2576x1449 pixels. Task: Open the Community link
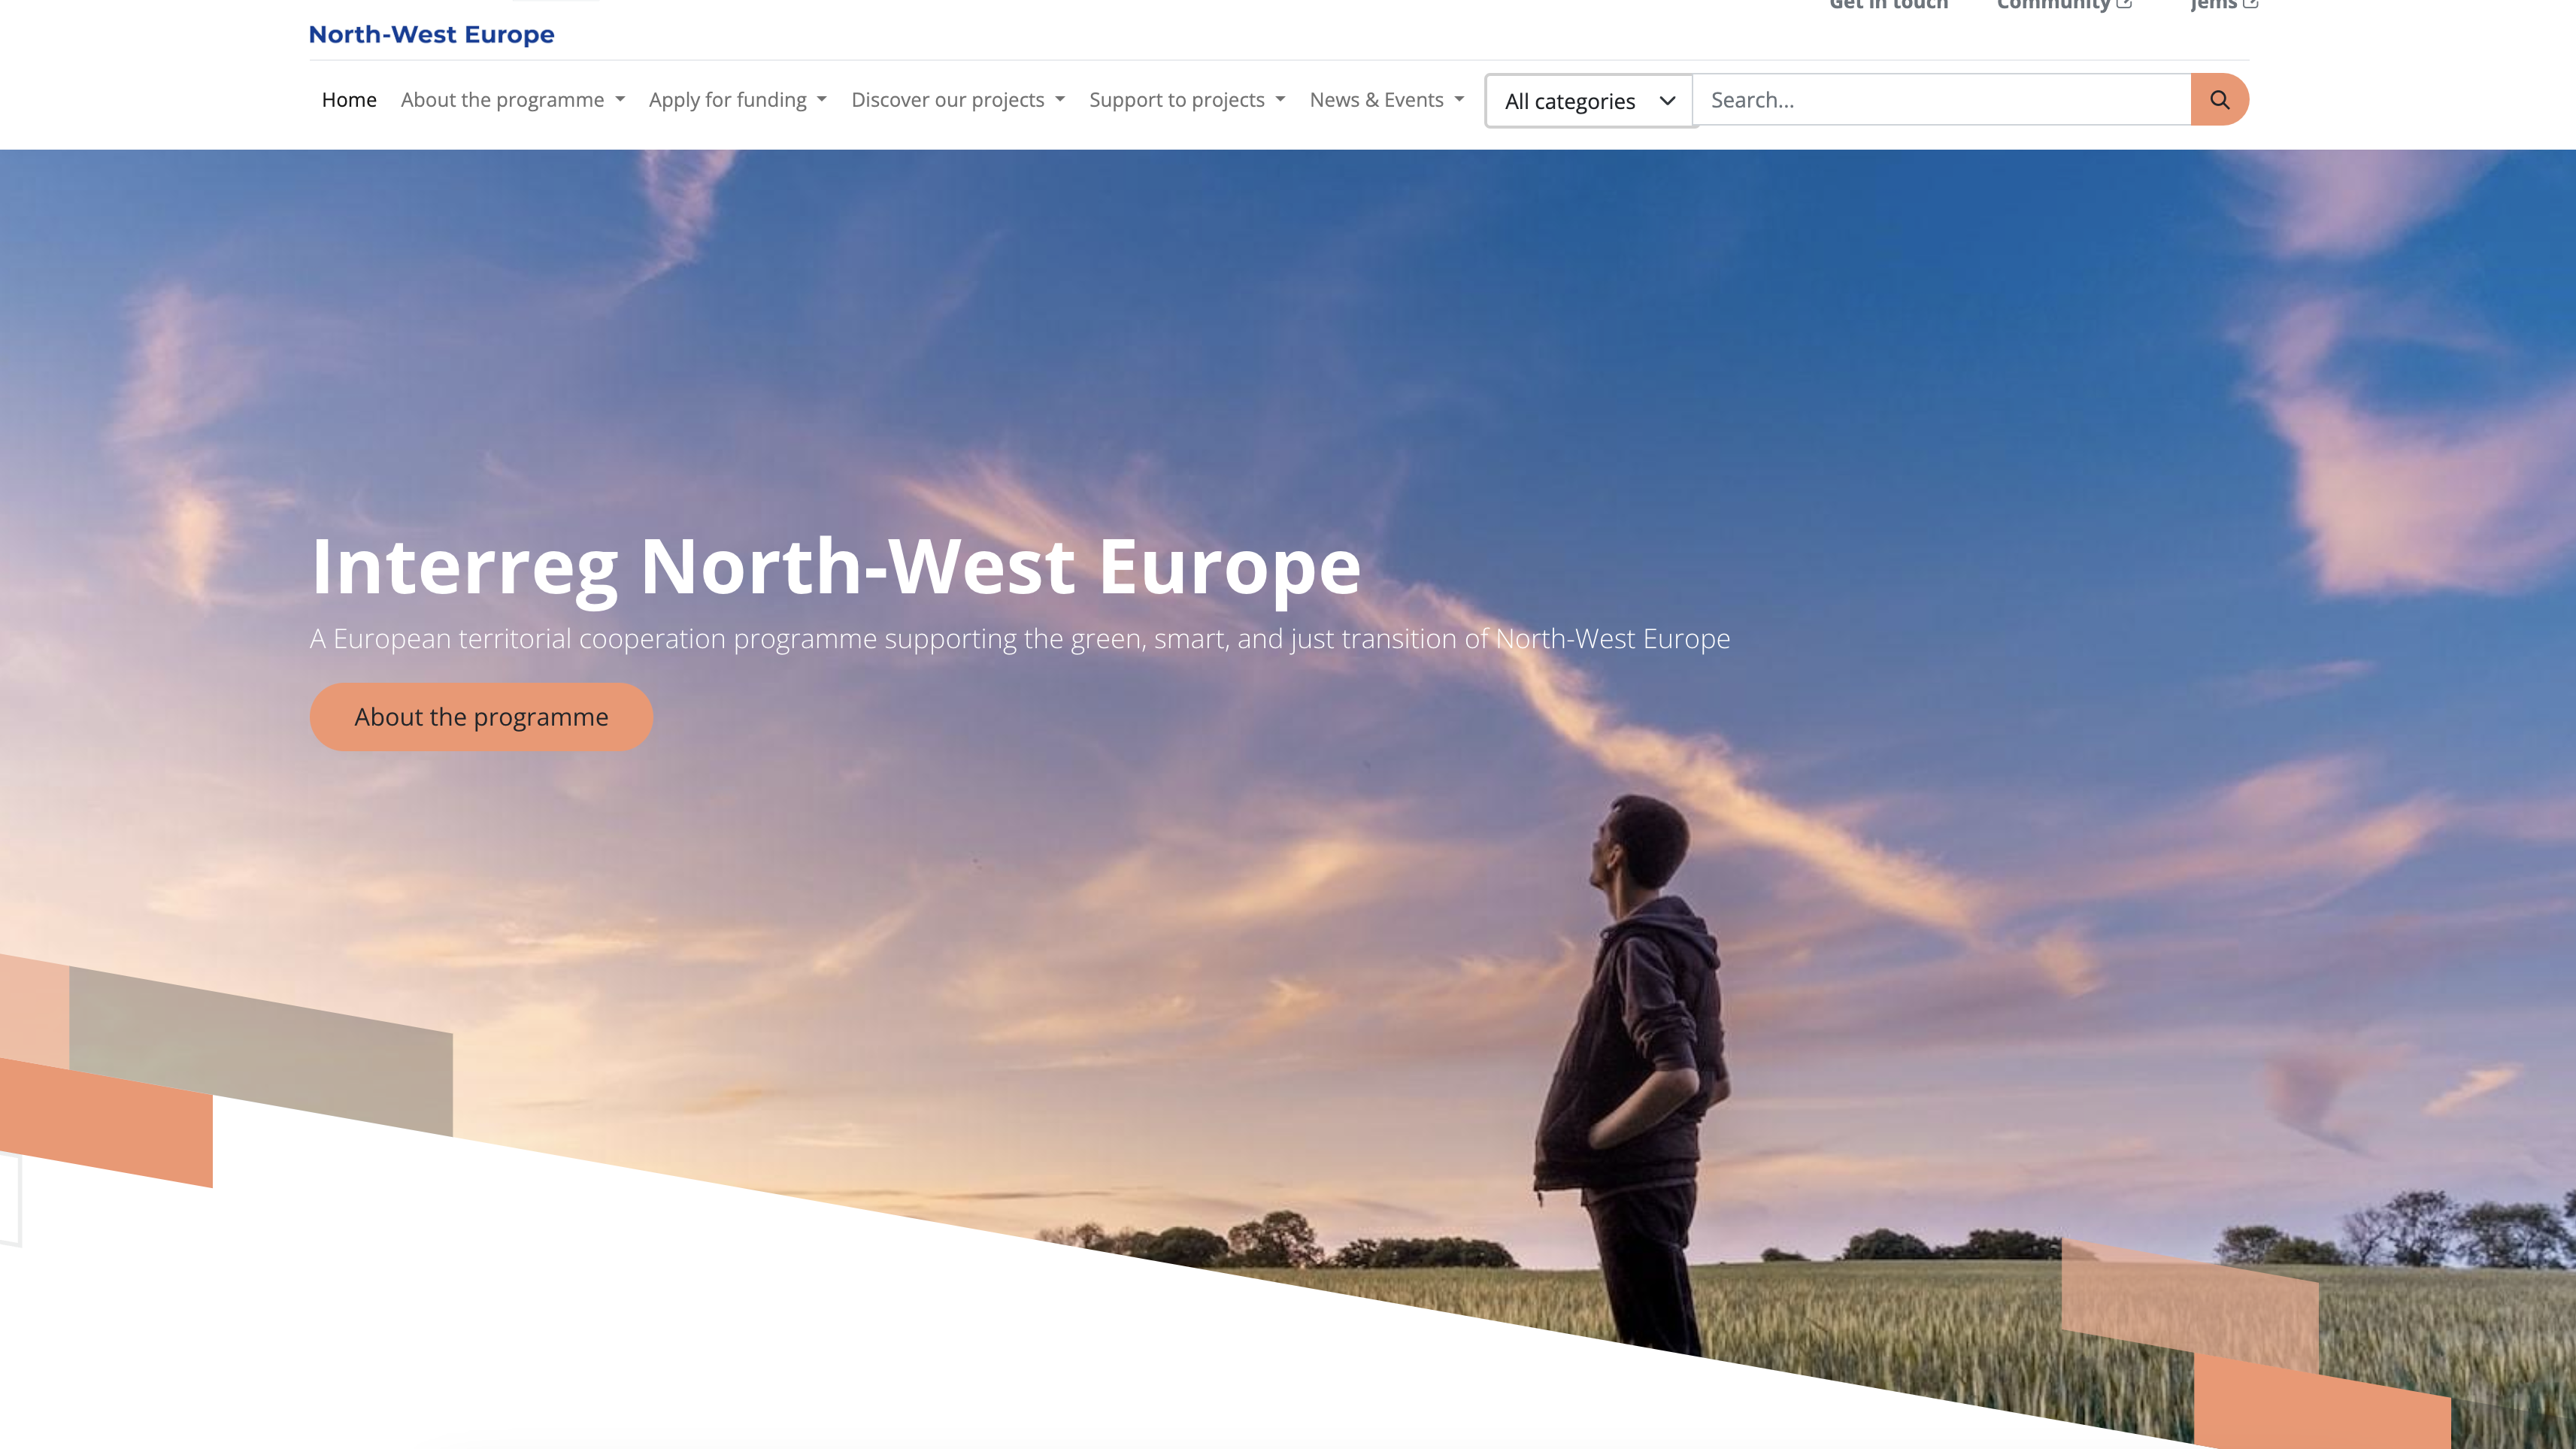(x=2053, y=4)
